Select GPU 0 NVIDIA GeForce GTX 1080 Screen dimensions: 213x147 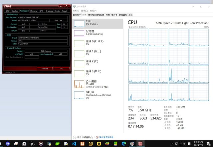pyautogui.click(x=98, y=95)
